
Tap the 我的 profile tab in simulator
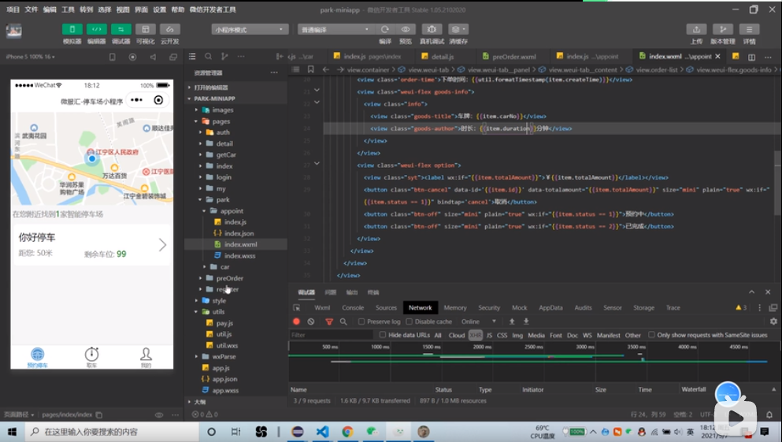click(x=146, y=357)
